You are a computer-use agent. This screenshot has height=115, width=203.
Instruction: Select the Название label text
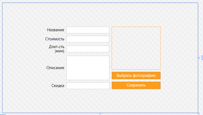[56, 30]
